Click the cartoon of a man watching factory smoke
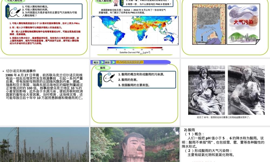270x162 pixels. 209,24
